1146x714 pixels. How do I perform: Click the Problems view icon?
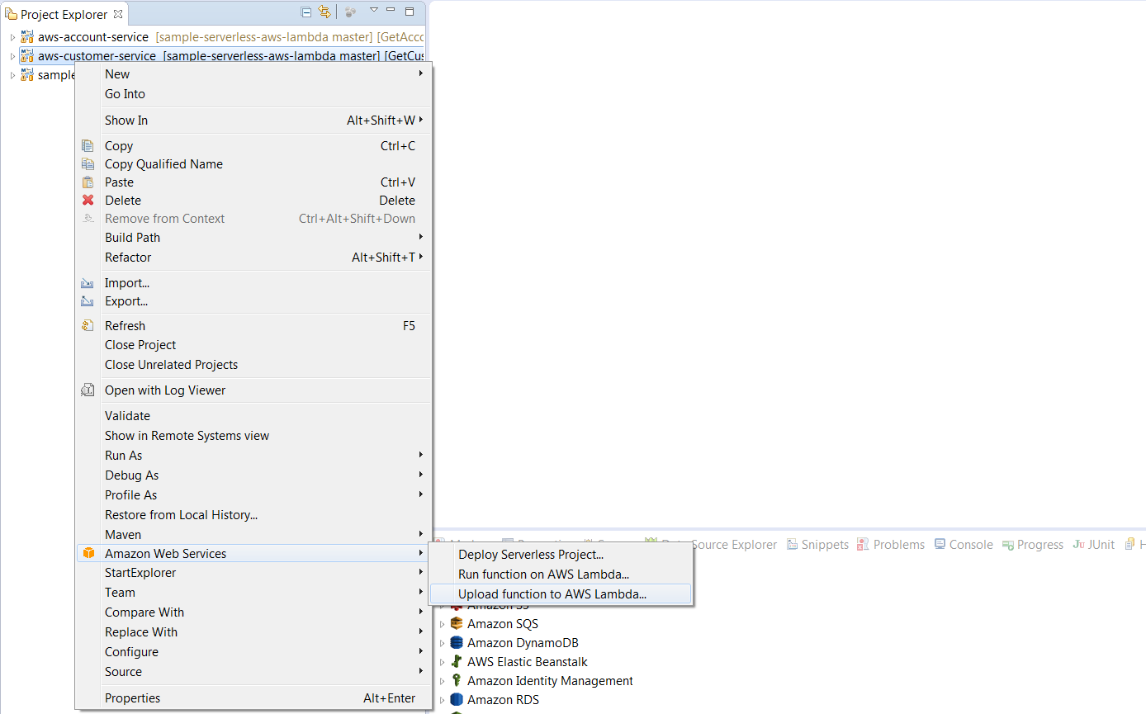click(863, 545)
